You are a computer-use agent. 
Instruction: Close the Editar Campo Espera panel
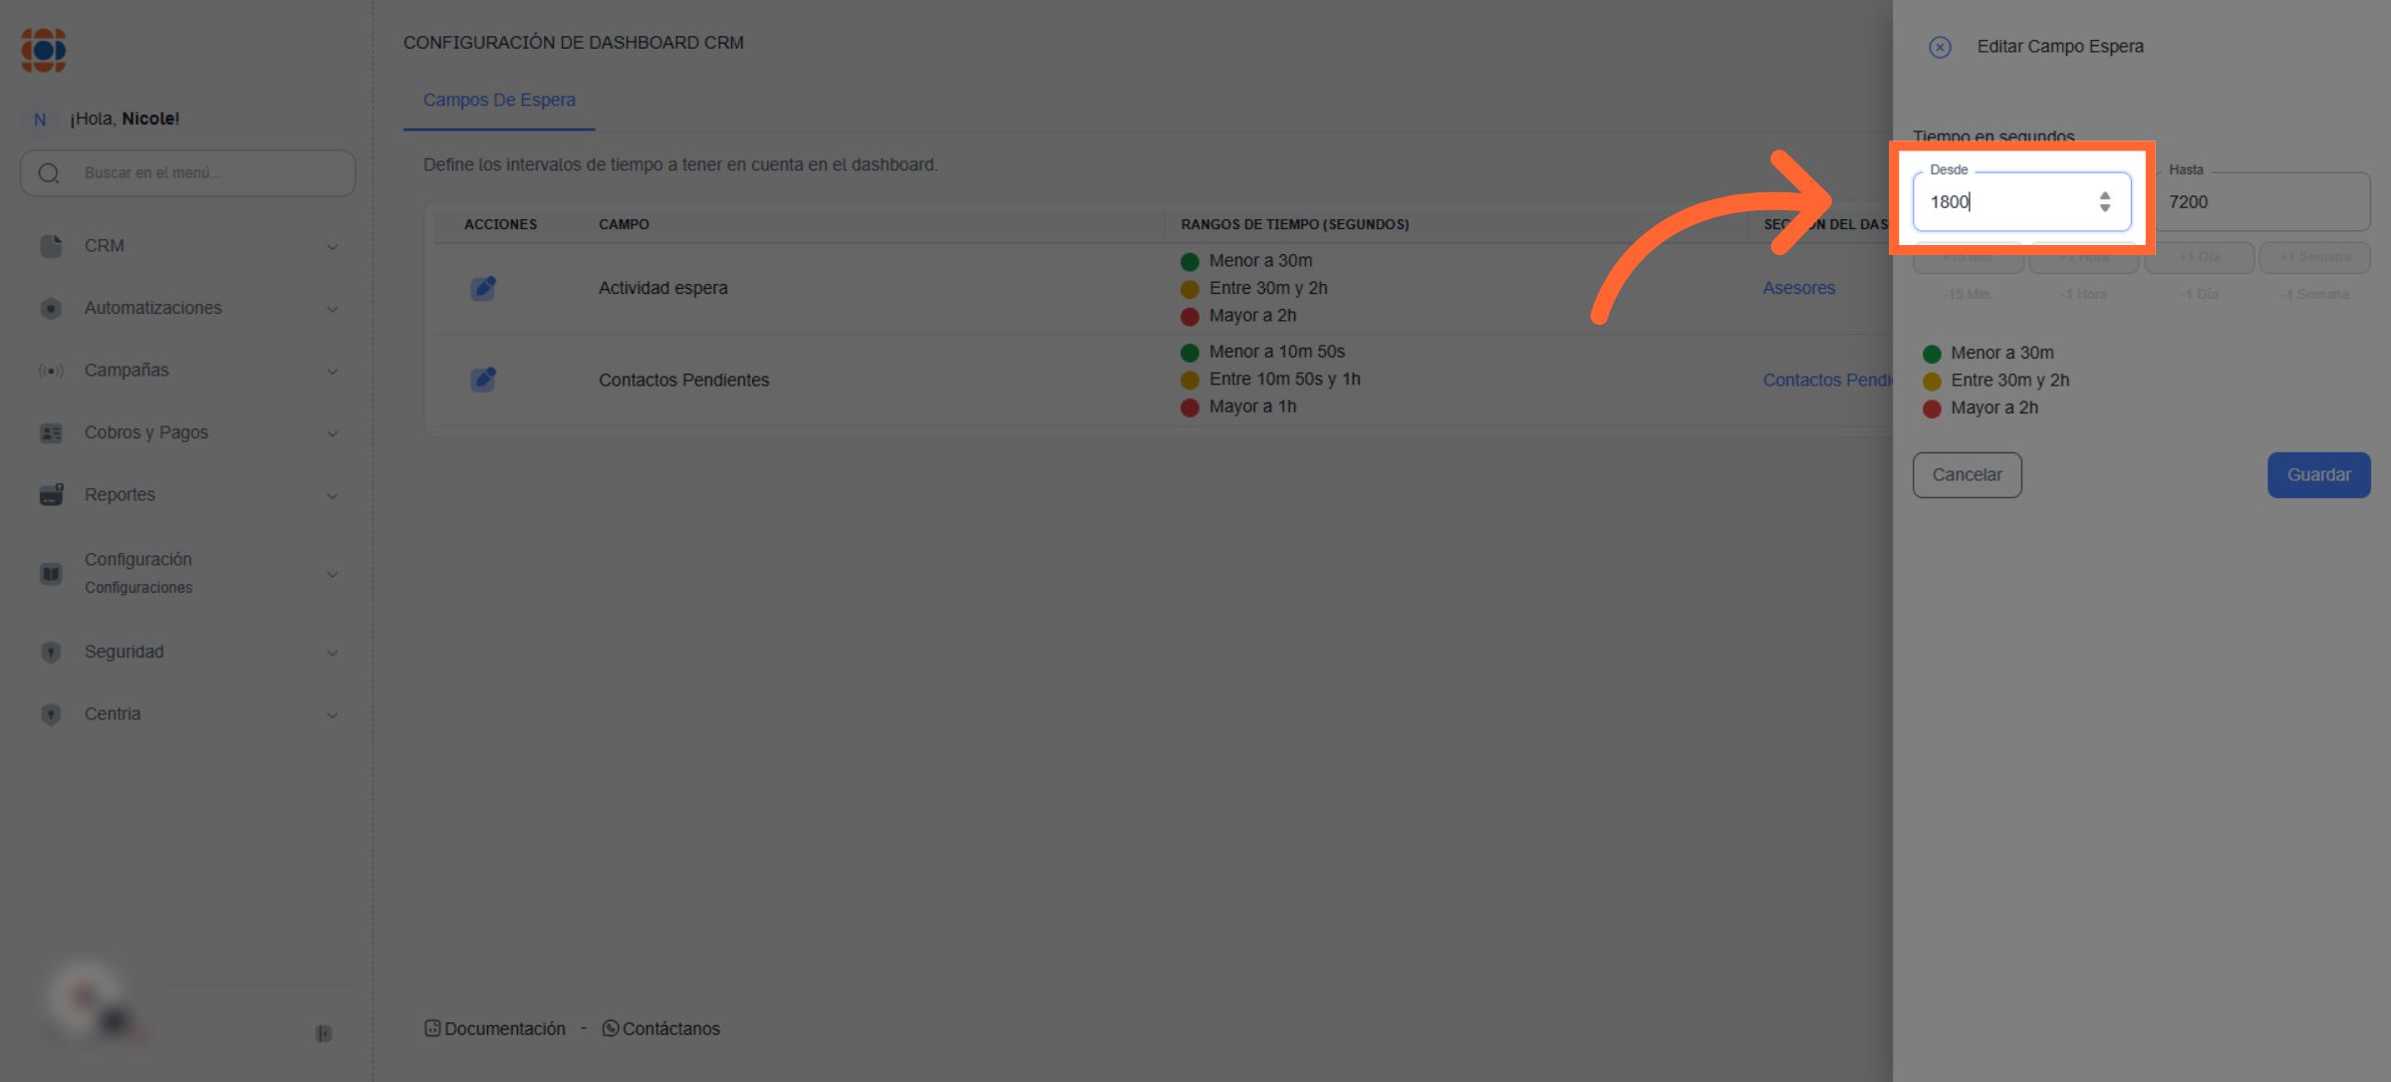click(1939, 47)
